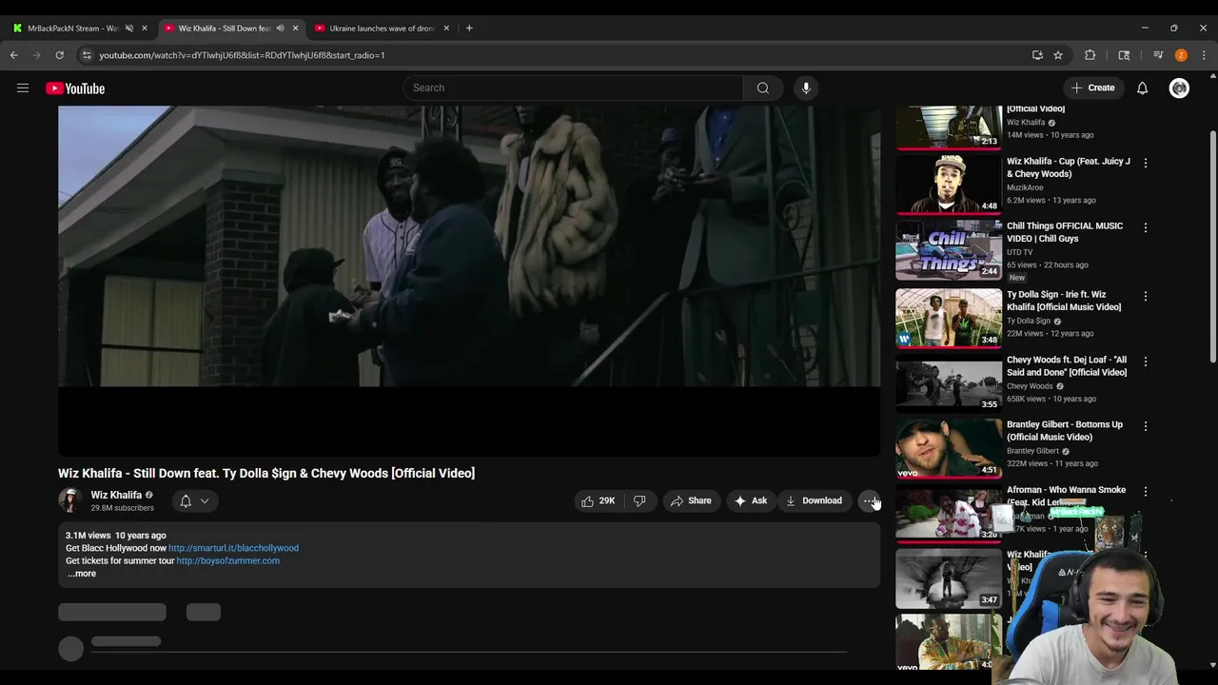
Task: Open options for Ty Dolla $ign - Irie video
Action: tap(1146, 296)
